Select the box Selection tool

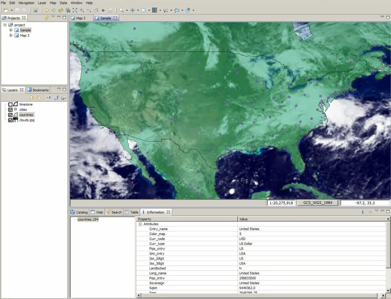click(x=144, y=10)
